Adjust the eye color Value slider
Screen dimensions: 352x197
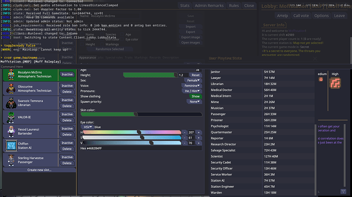[132, 143]
